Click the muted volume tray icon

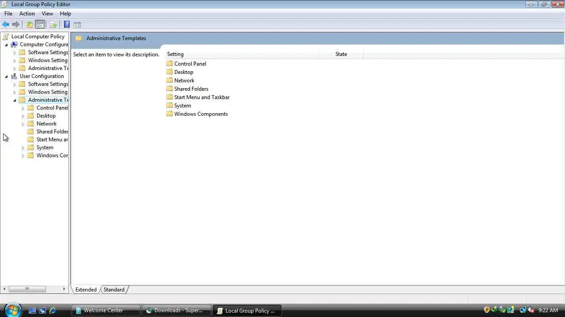(531, 310)
